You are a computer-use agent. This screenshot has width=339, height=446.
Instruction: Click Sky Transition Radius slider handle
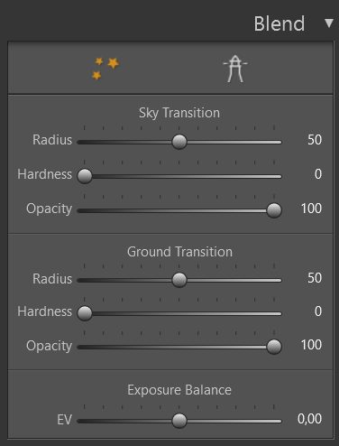(179, 142)
